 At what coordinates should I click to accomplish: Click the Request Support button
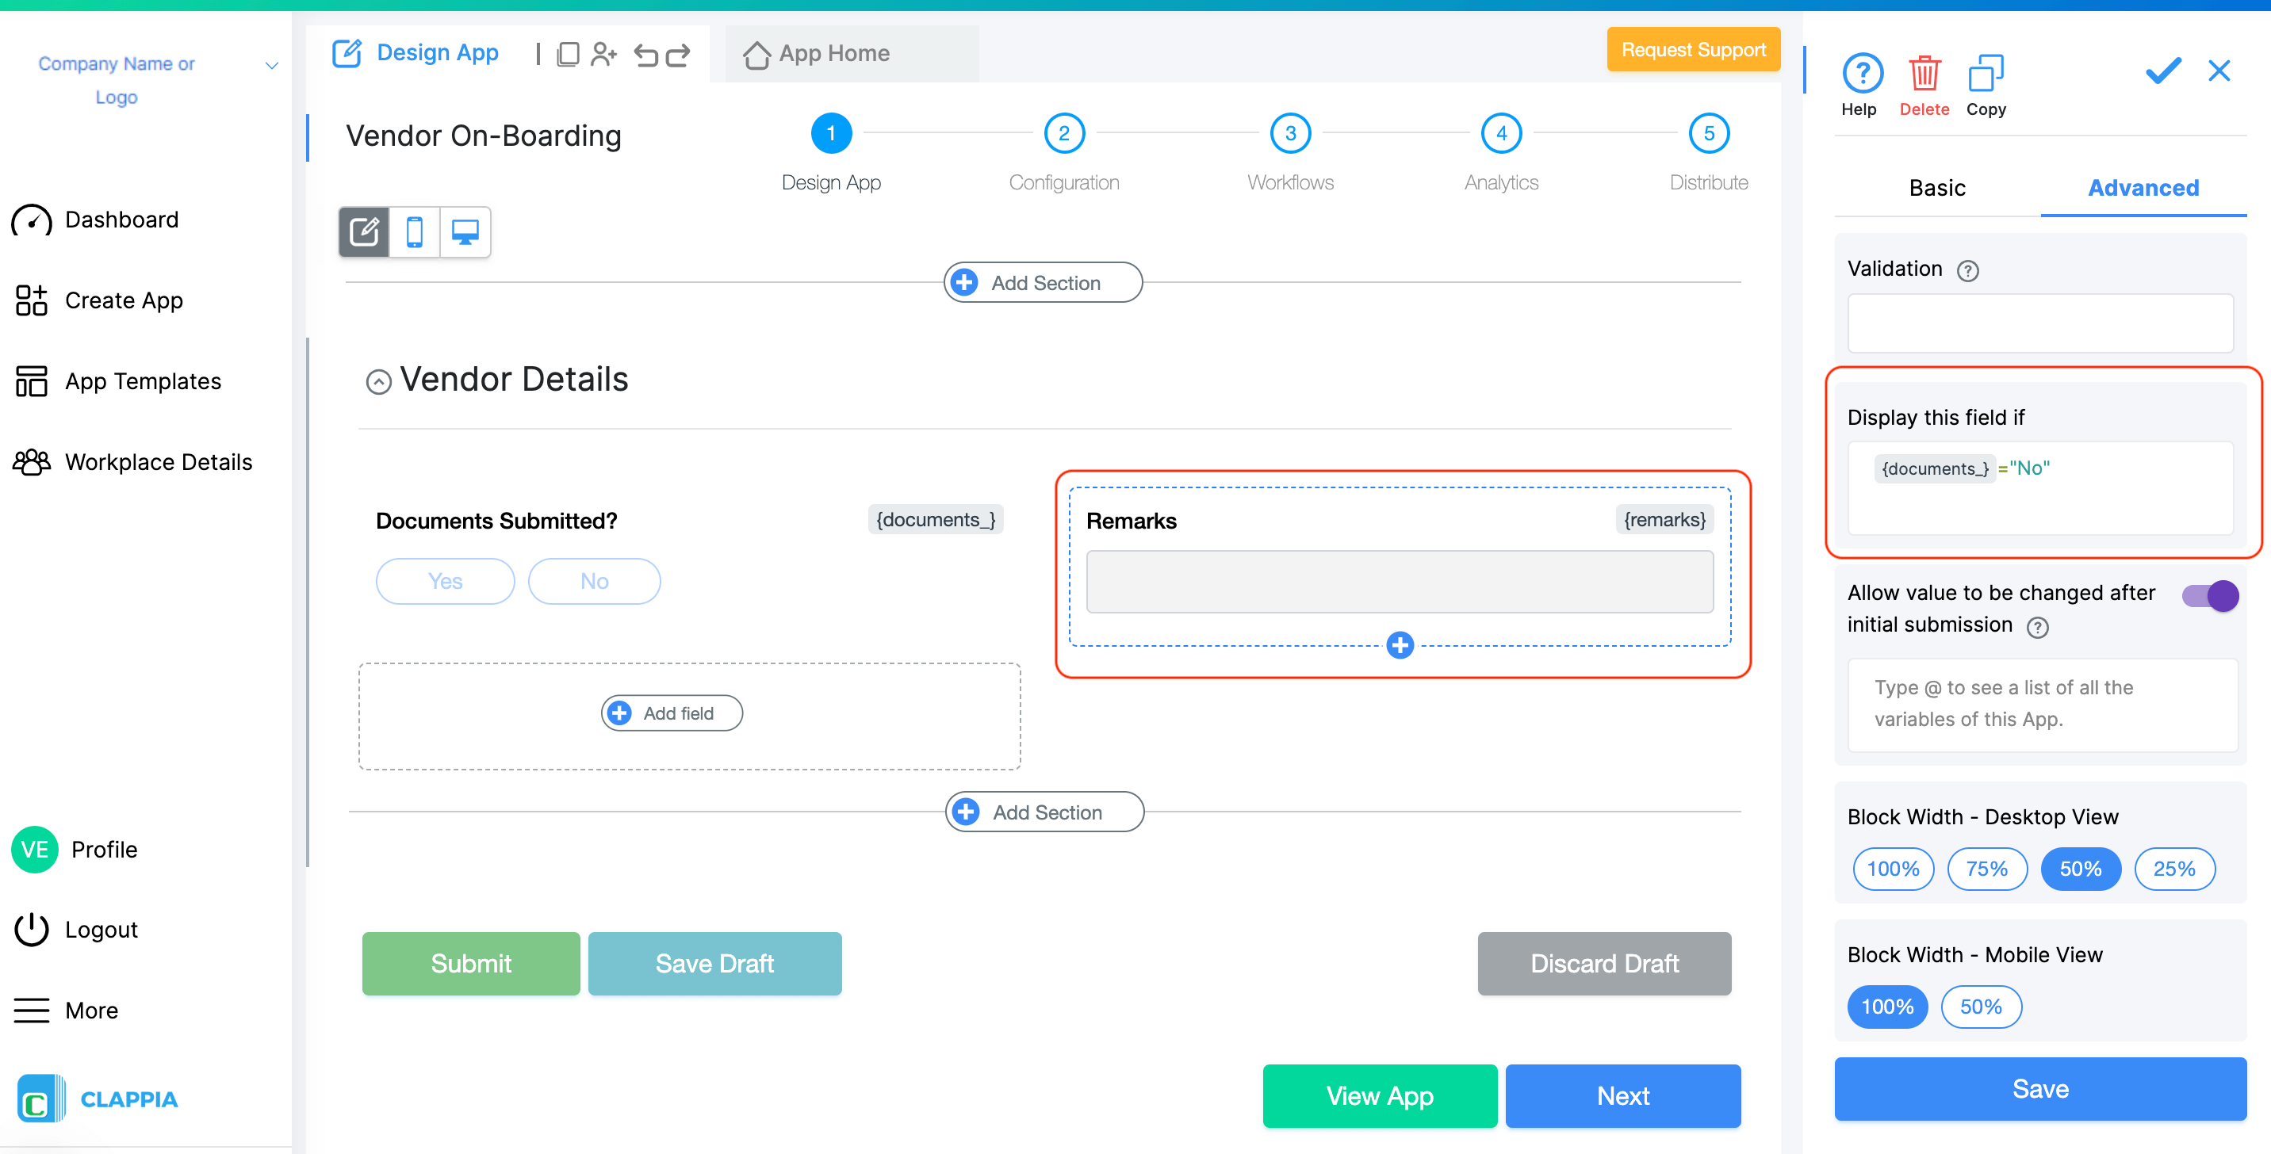[x=1692, y=50]
